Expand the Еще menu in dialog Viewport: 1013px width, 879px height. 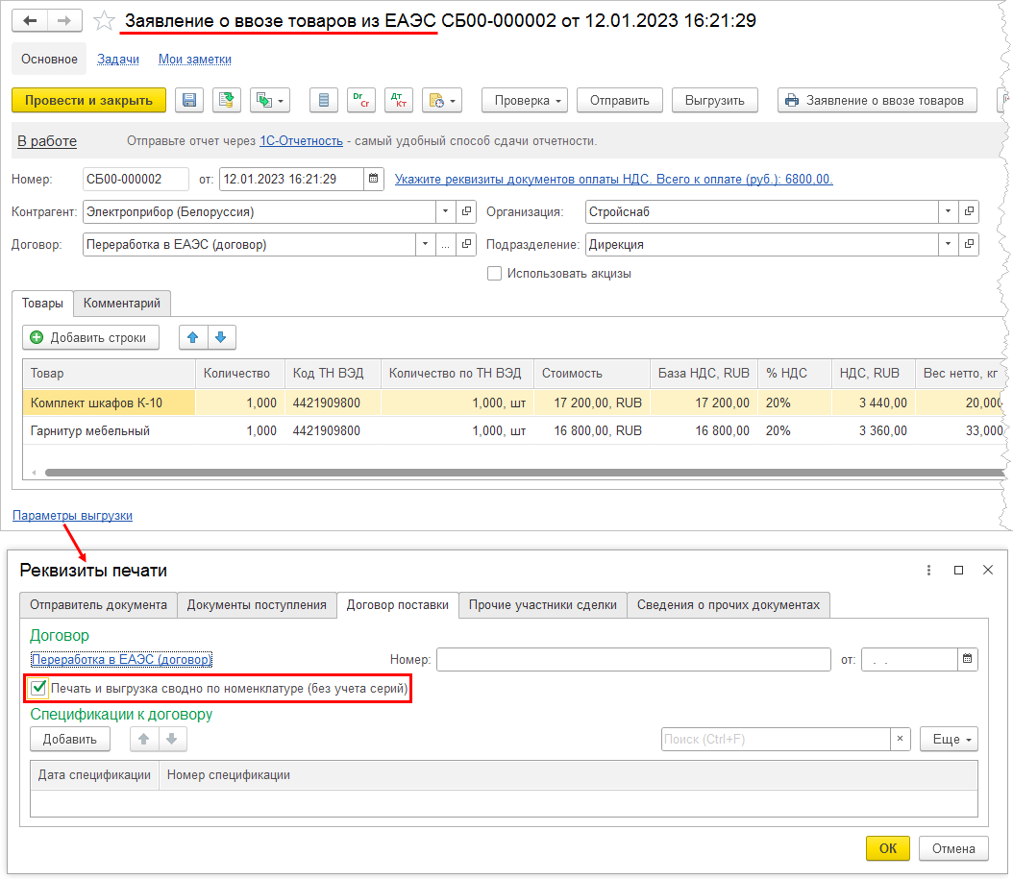coord(948,739)
